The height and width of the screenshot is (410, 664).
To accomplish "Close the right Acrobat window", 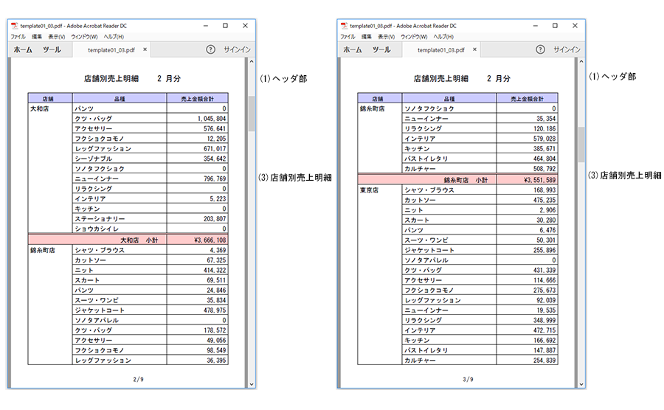I will pyautogui.click(x=575, y=26).
